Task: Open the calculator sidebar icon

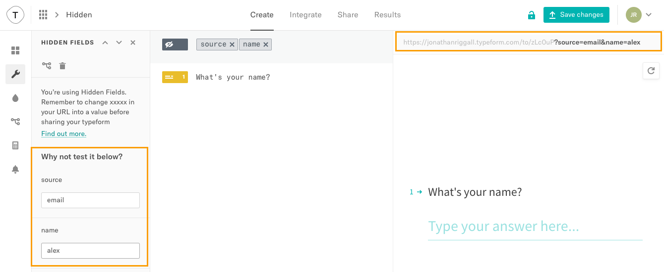Action: click(15, 145)
